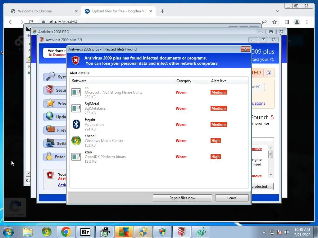This screenshot has width=318, height=238.
Task: Go back in Chrome
Action: (x=11, y=22)
